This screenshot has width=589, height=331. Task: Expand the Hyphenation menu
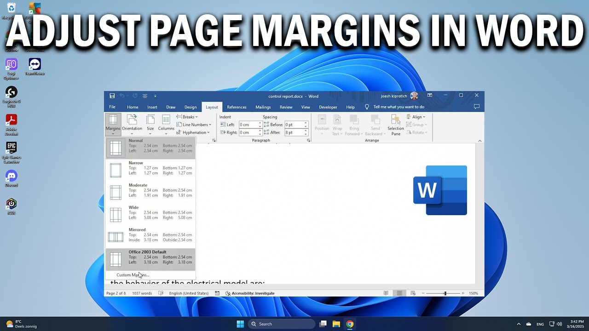pos(193,132)
